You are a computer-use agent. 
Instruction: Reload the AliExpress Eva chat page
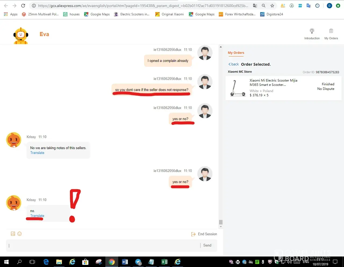(x=23, y=6)
